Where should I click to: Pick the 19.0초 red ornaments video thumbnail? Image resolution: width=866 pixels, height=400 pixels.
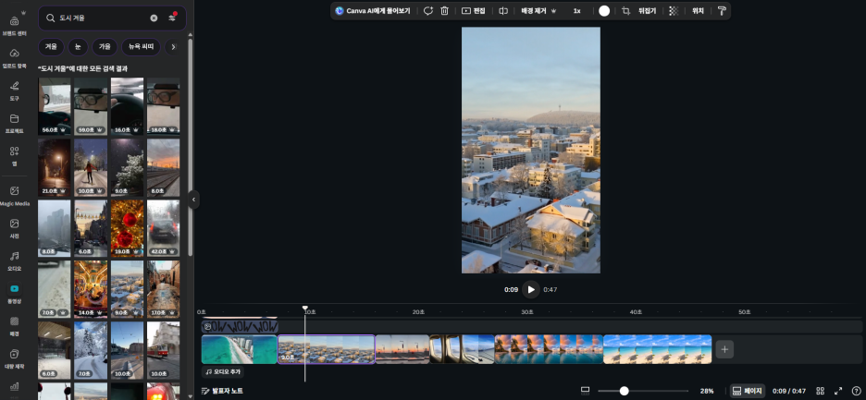click(x=127, y=228)
